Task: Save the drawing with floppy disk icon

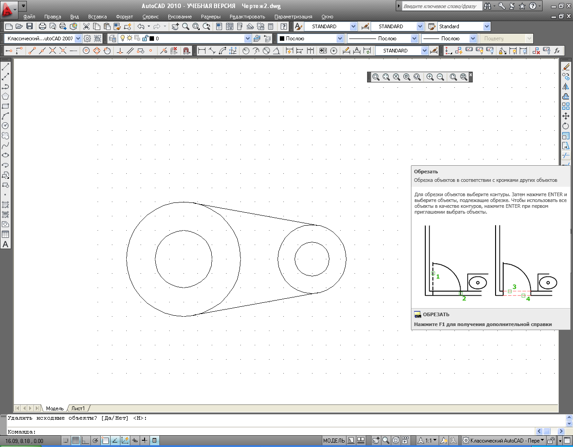Action: coord(30,26)
